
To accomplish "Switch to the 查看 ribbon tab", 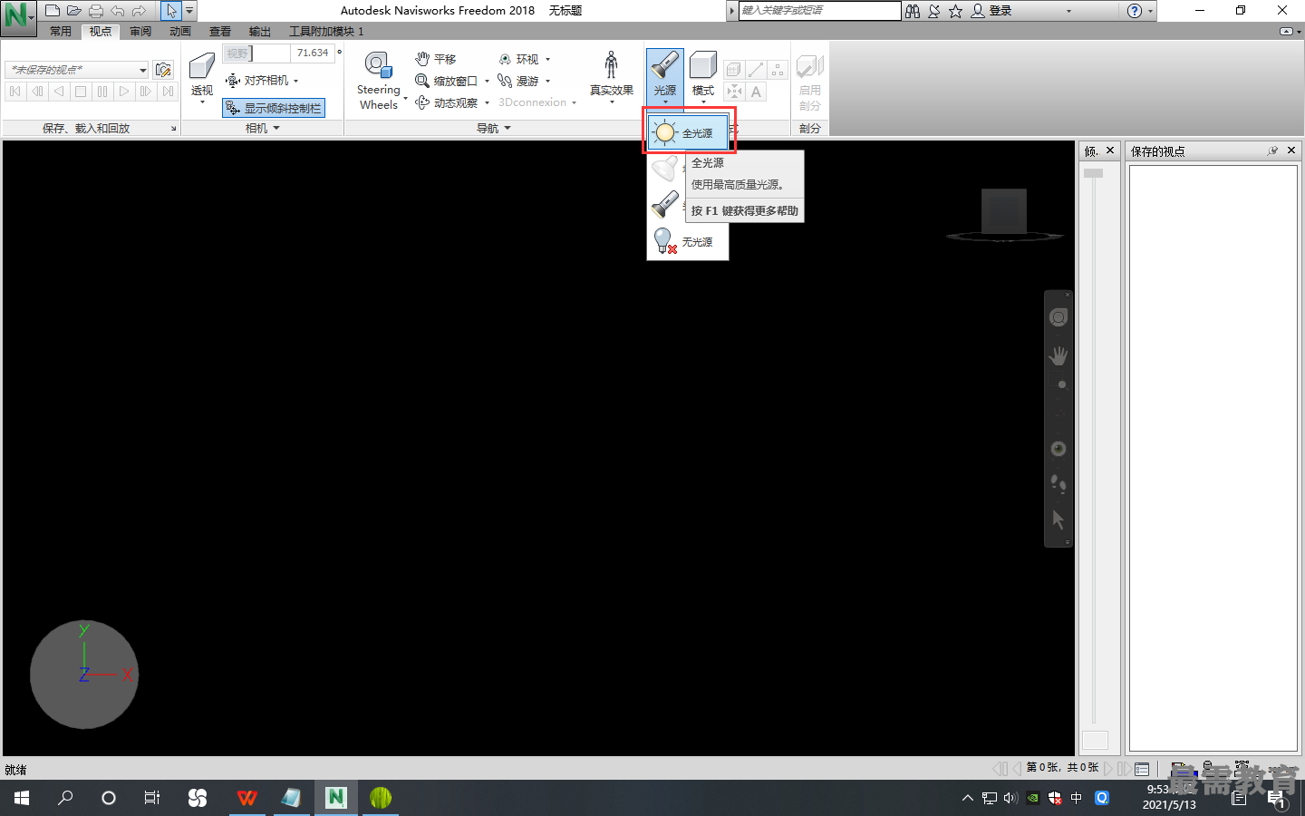I will point(220,32).
